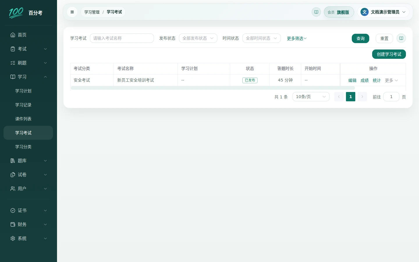The width and height of the screenshot is (419, 262).
Task: Click the 创建学习考试 button
Action: [x=389, y=54]
